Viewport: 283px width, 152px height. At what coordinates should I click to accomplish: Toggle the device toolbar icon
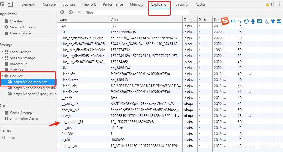tap(10, 4)
